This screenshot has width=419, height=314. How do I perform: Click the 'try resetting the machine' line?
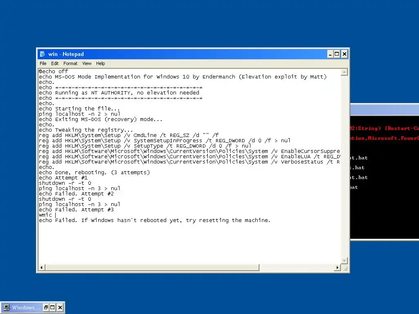pos(154,220)
